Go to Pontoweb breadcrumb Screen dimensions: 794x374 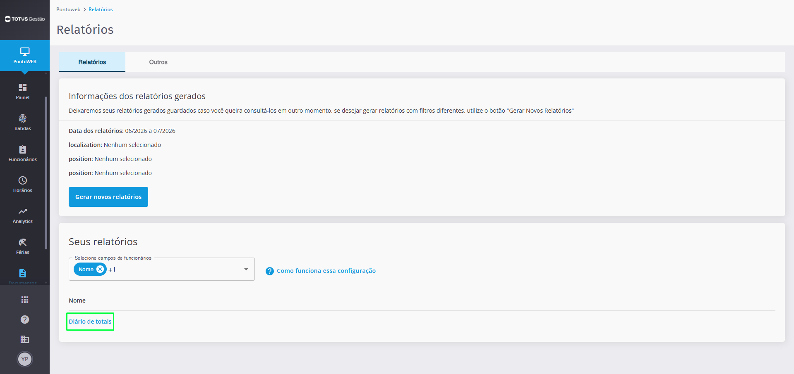[68, 9]
